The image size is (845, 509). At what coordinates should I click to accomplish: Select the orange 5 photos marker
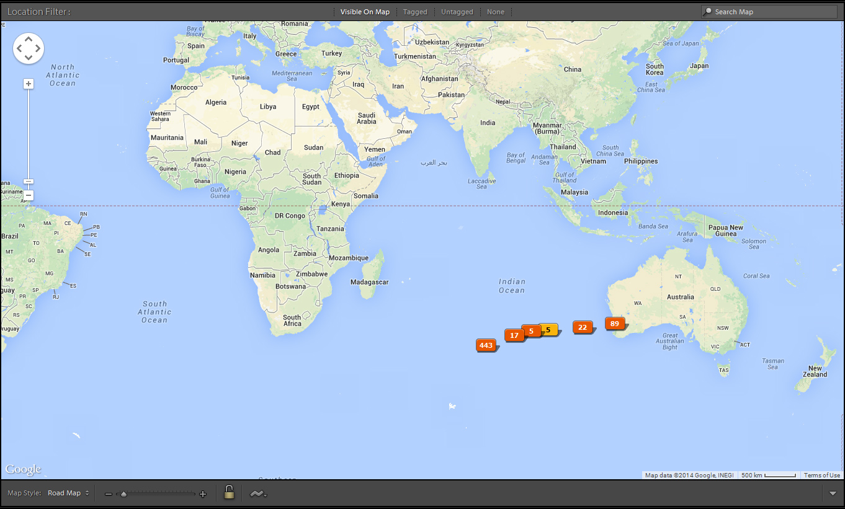pyautogui.click(x=531, y=331)
